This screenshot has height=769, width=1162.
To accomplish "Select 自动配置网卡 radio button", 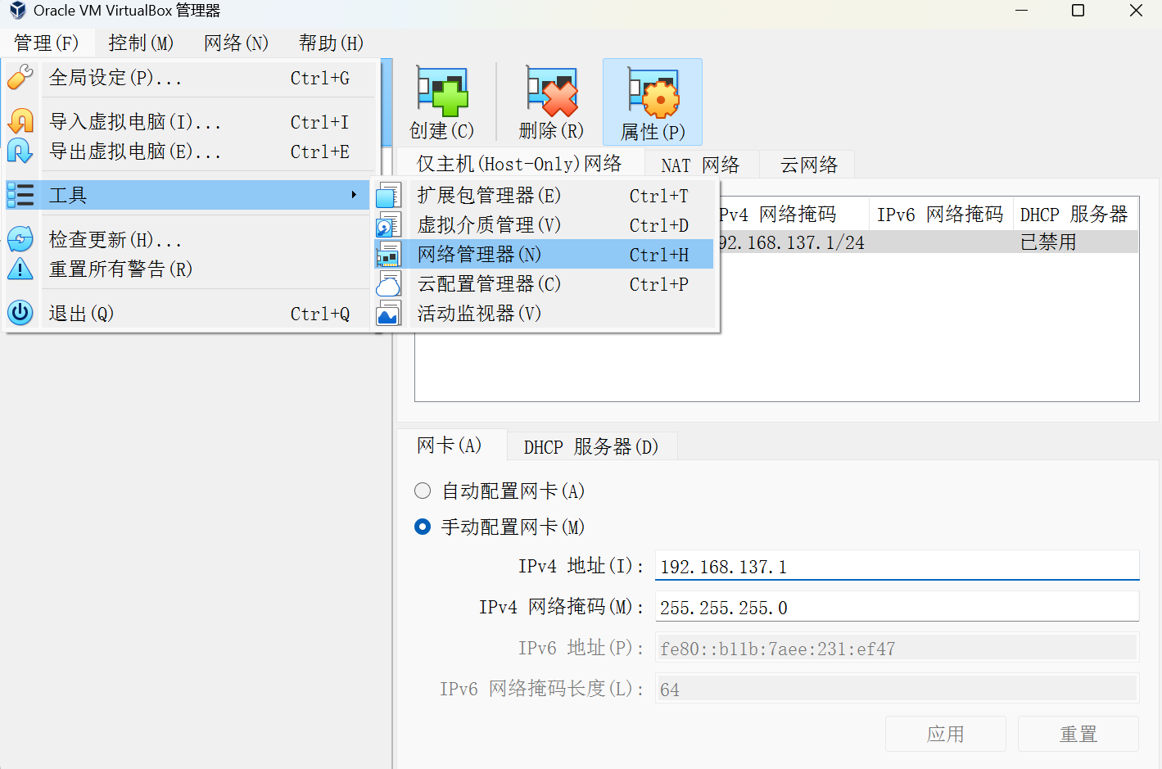I will point(423,491).
